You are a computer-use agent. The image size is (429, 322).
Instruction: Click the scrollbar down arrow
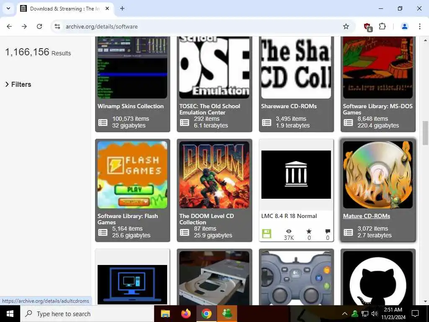(x=425, y=301)
